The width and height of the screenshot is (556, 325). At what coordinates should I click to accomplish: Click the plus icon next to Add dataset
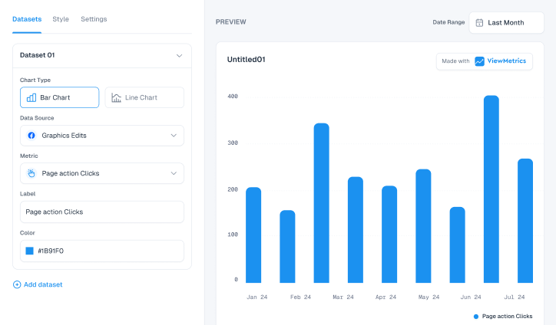[x=17, y=284]
